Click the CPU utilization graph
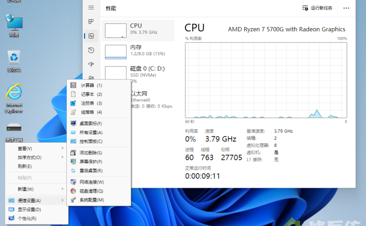 click(x=266, y=80)
